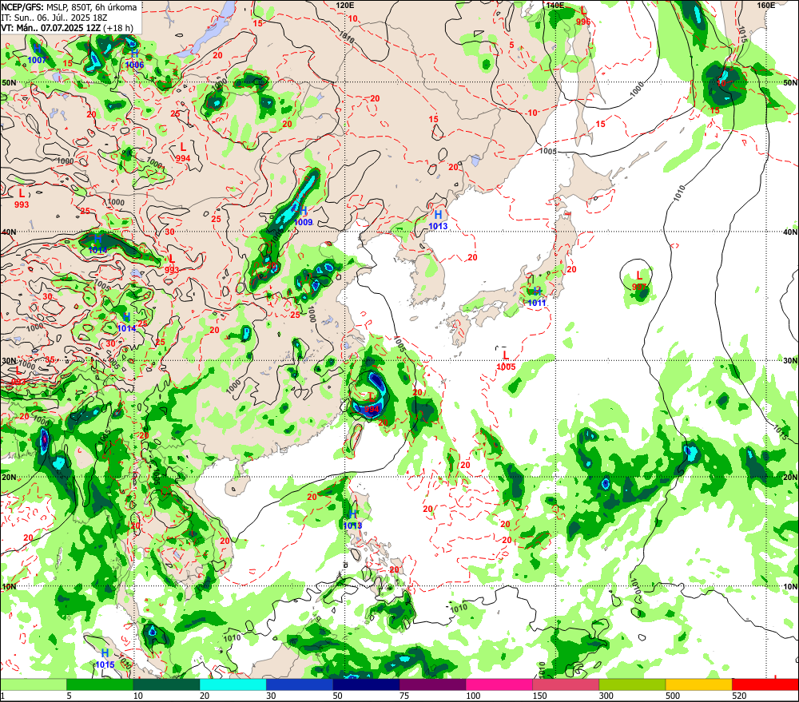
Task: Select the blue 30 mm legend swatch
Action: 300,684
